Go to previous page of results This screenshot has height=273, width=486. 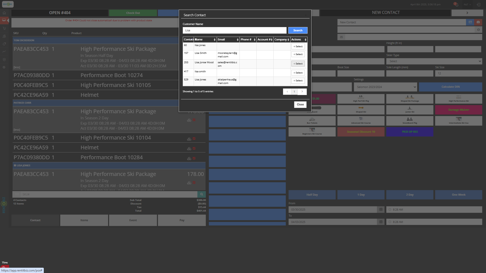pos(287,92)
